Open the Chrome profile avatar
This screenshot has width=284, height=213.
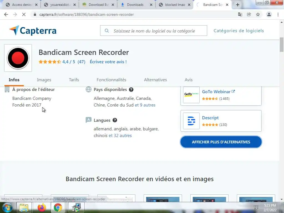[269, 14]
